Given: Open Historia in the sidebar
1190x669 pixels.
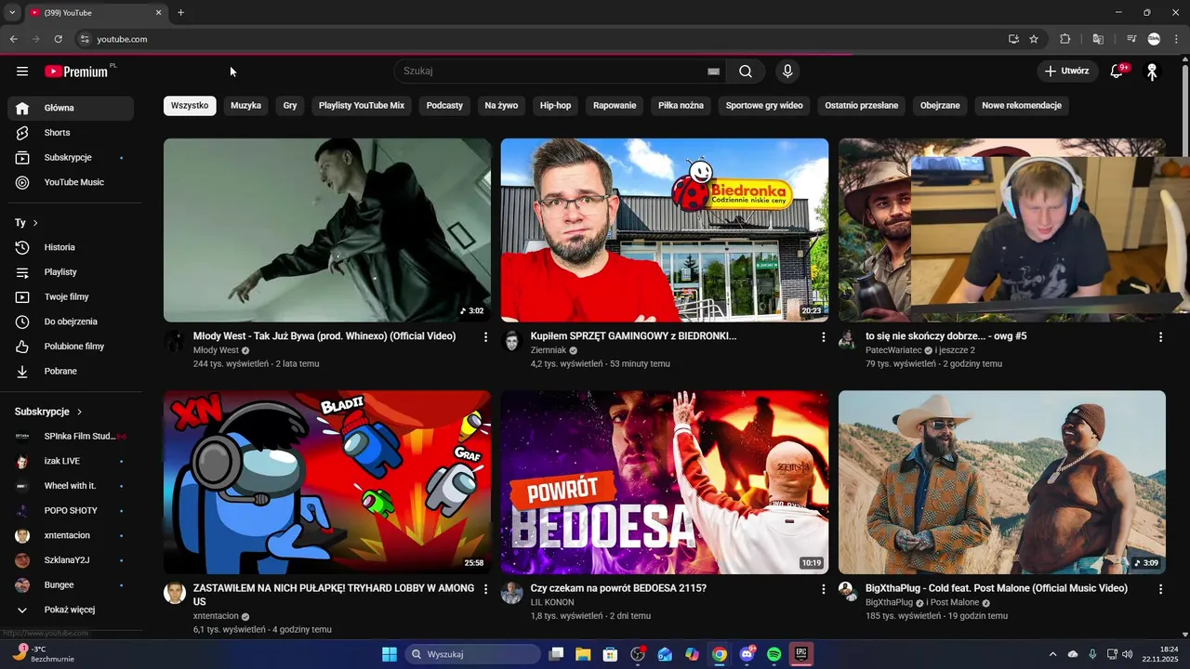Looking at the screenshot, I should tap(71, 247).
